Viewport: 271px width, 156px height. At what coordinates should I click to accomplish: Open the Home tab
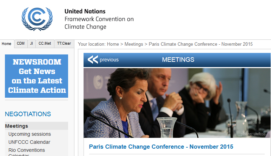pos(7,44)
